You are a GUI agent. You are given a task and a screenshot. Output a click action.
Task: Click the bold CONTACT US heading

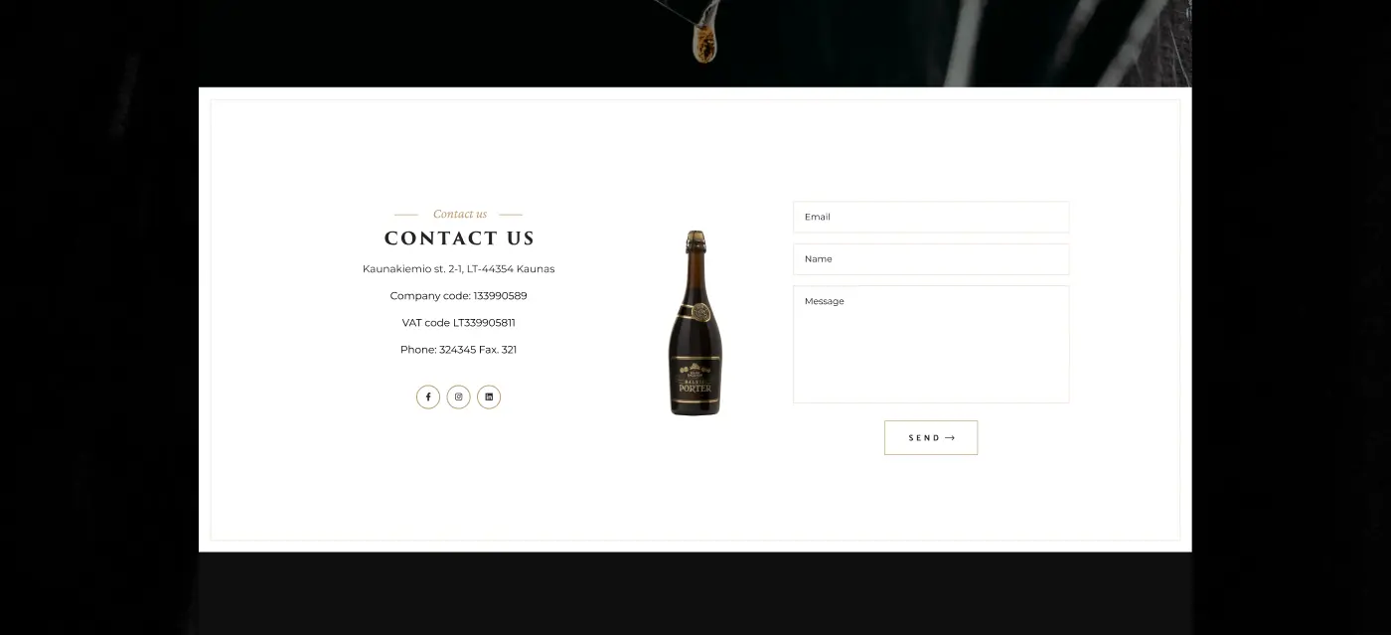coord(459,238)
